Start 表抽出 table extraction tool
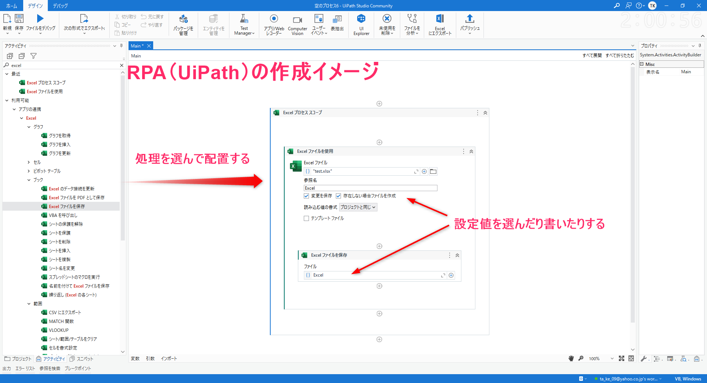 (x=337, y=19)
